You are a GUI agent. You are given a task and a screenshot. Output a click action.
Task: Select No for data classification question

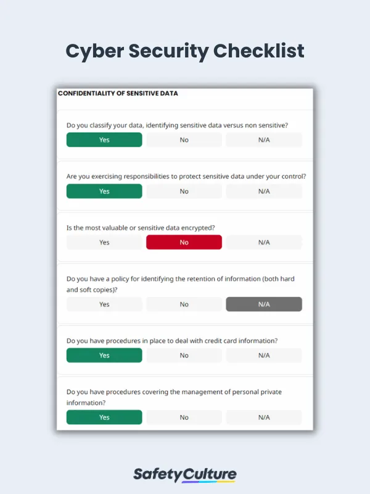[x=184, y=140]
